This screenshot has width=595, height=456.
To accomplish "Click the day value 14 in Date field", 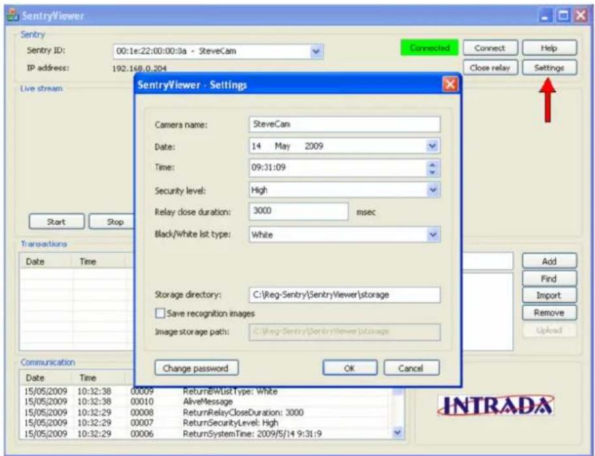I will 256,146.
